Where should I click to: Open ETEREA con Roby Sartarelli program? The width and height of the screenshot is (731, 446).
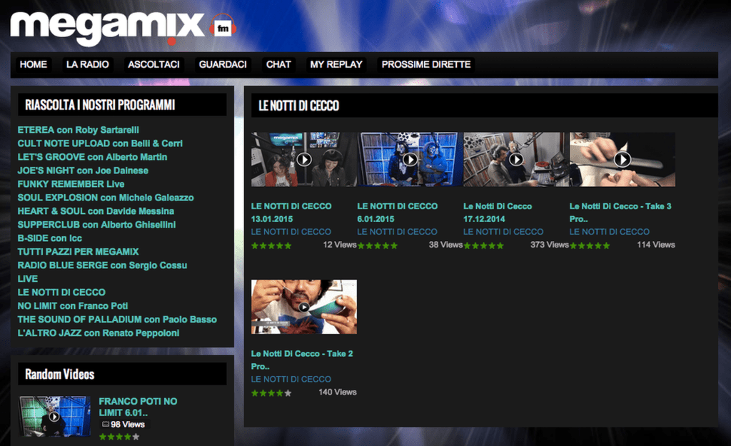[x=79, y=130]
